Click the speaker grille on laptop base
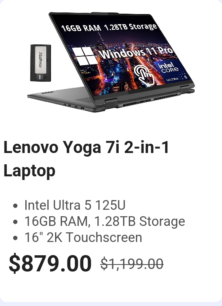The image size is (222, 306). click(84, 100)
